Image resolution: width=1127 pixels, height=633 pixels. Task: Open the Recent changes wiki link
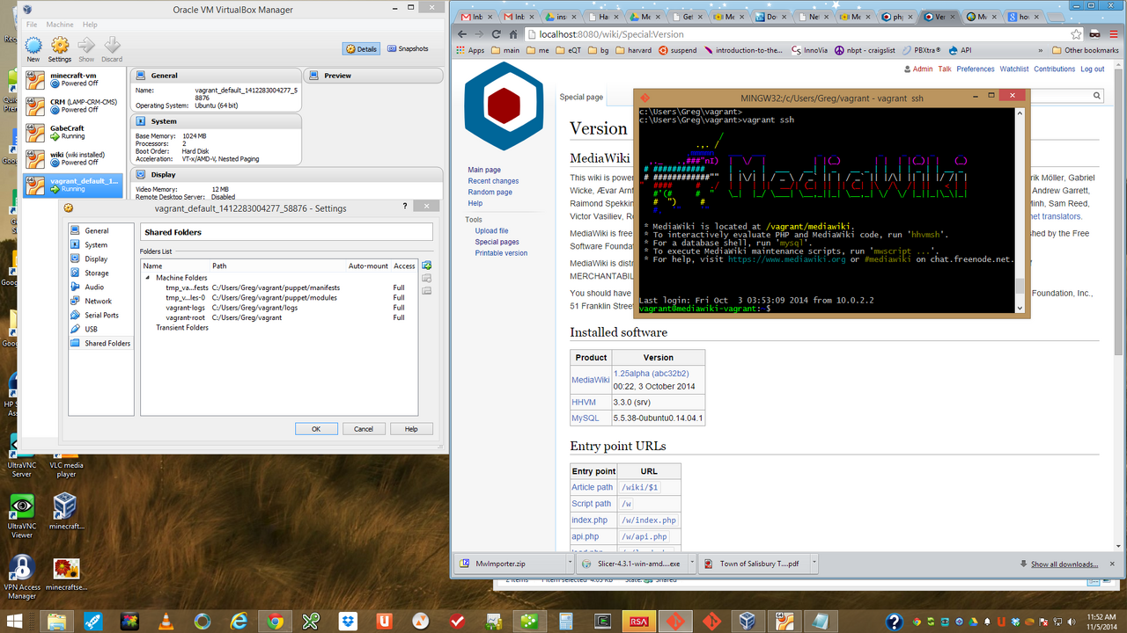pyautogui.click(x=492, y=181)
